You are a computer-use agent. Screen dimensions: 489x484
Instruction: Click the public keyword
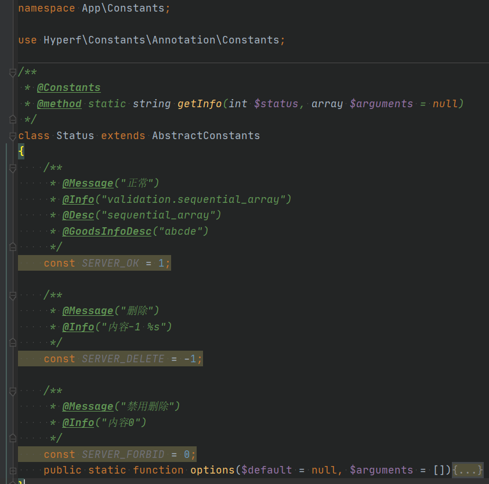coord(63,470)
